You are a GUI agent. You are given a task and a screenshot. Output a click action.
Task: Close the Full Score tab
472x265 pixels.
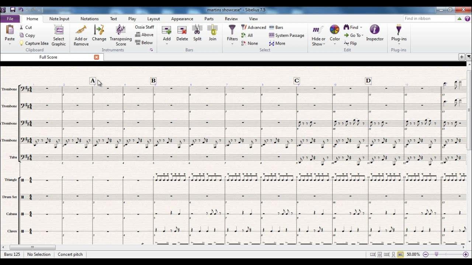click(97, 57)
